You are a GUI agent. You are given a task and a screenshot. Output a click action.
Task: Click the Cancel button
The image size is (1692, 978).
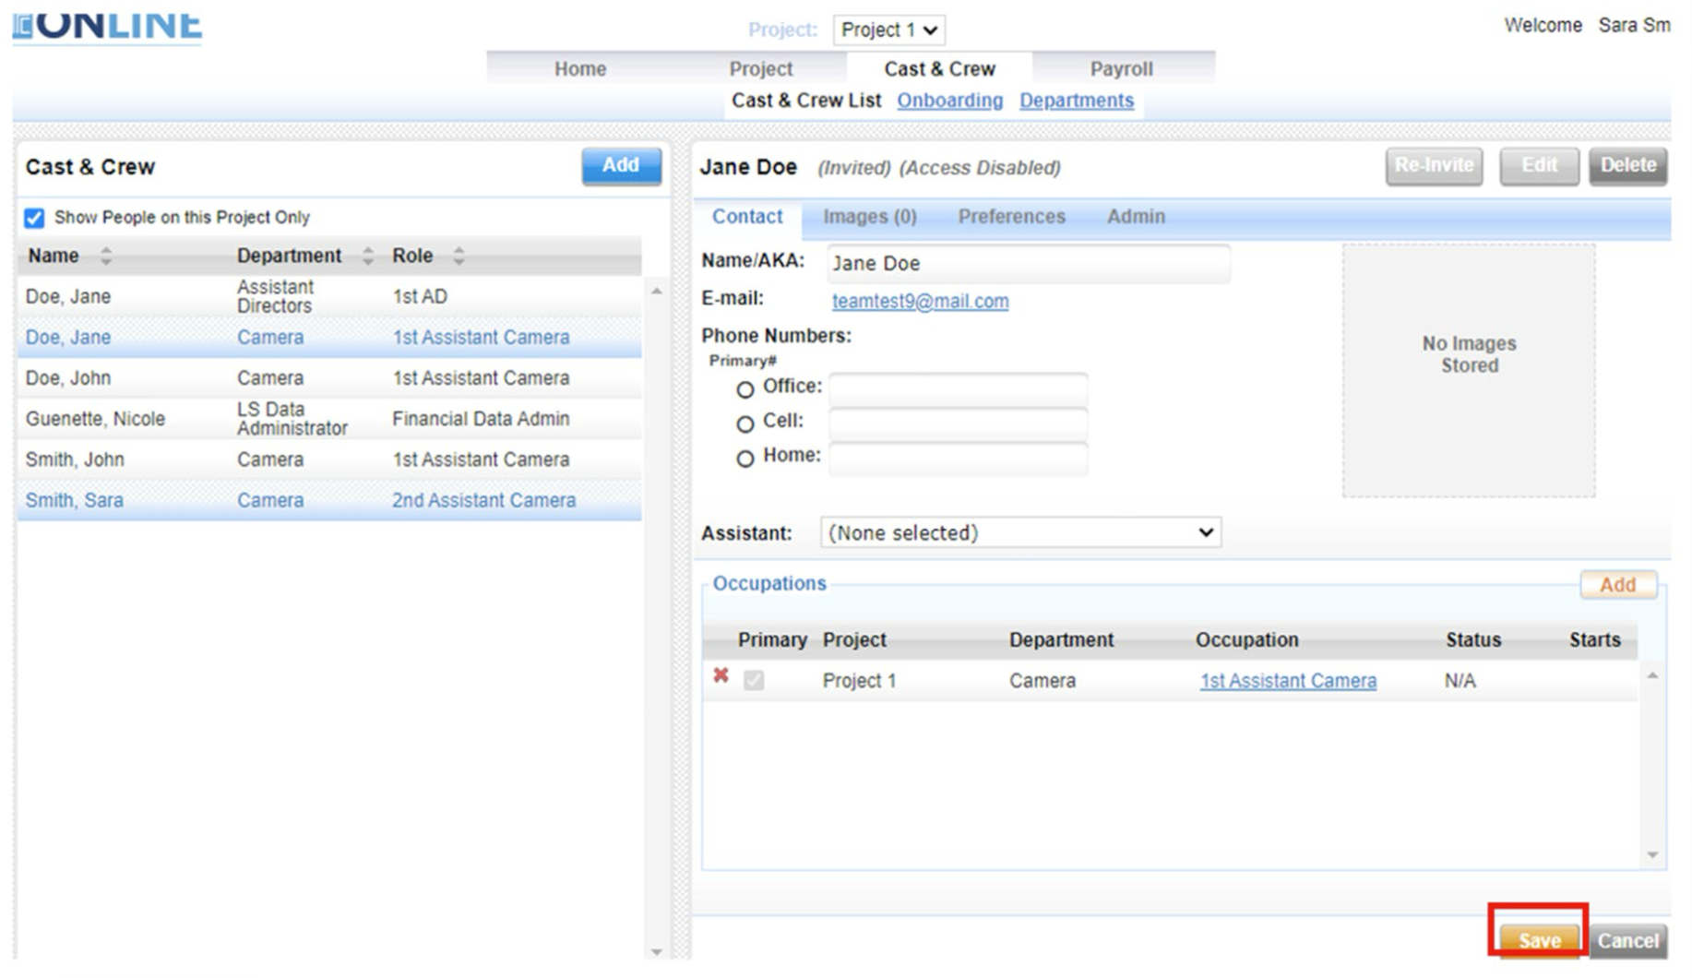1627,940
